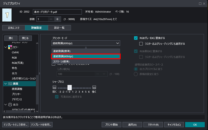208x130 pixels.
Task: Click the シャープネス slider handle
Action: click(x=69, y=88)
